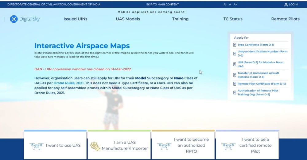
Task: Click 'Mobile applications coming soon!!' text
Action: tap(152, 12)
